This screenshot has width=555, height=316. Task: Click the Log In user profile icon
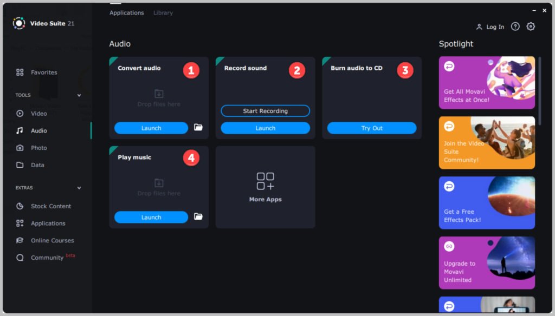(479, 27)
